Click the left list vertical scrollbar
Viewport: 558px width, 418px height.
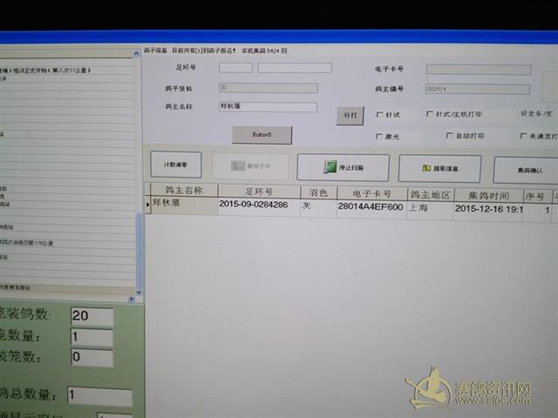coord(137,174)
